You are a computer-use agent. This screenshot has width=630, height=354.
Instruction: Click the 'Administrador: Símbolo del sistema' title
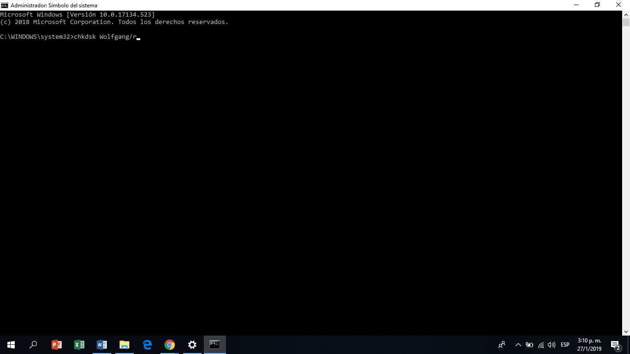[x=54, y=6]
